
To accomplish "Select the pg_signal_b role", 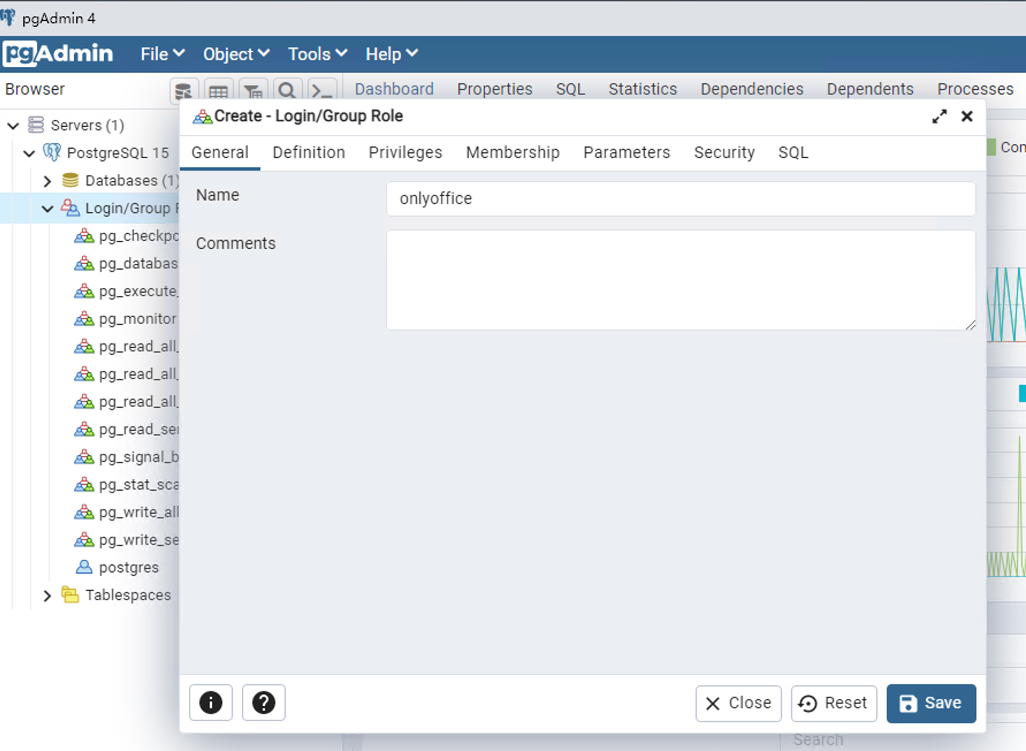I will point(139,457).
